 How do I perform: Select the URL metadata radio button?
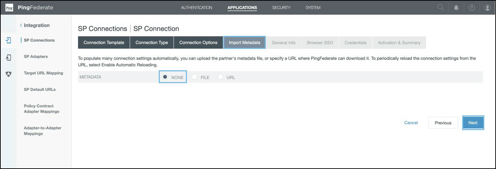pyautogui.click(x=220, y=77)
